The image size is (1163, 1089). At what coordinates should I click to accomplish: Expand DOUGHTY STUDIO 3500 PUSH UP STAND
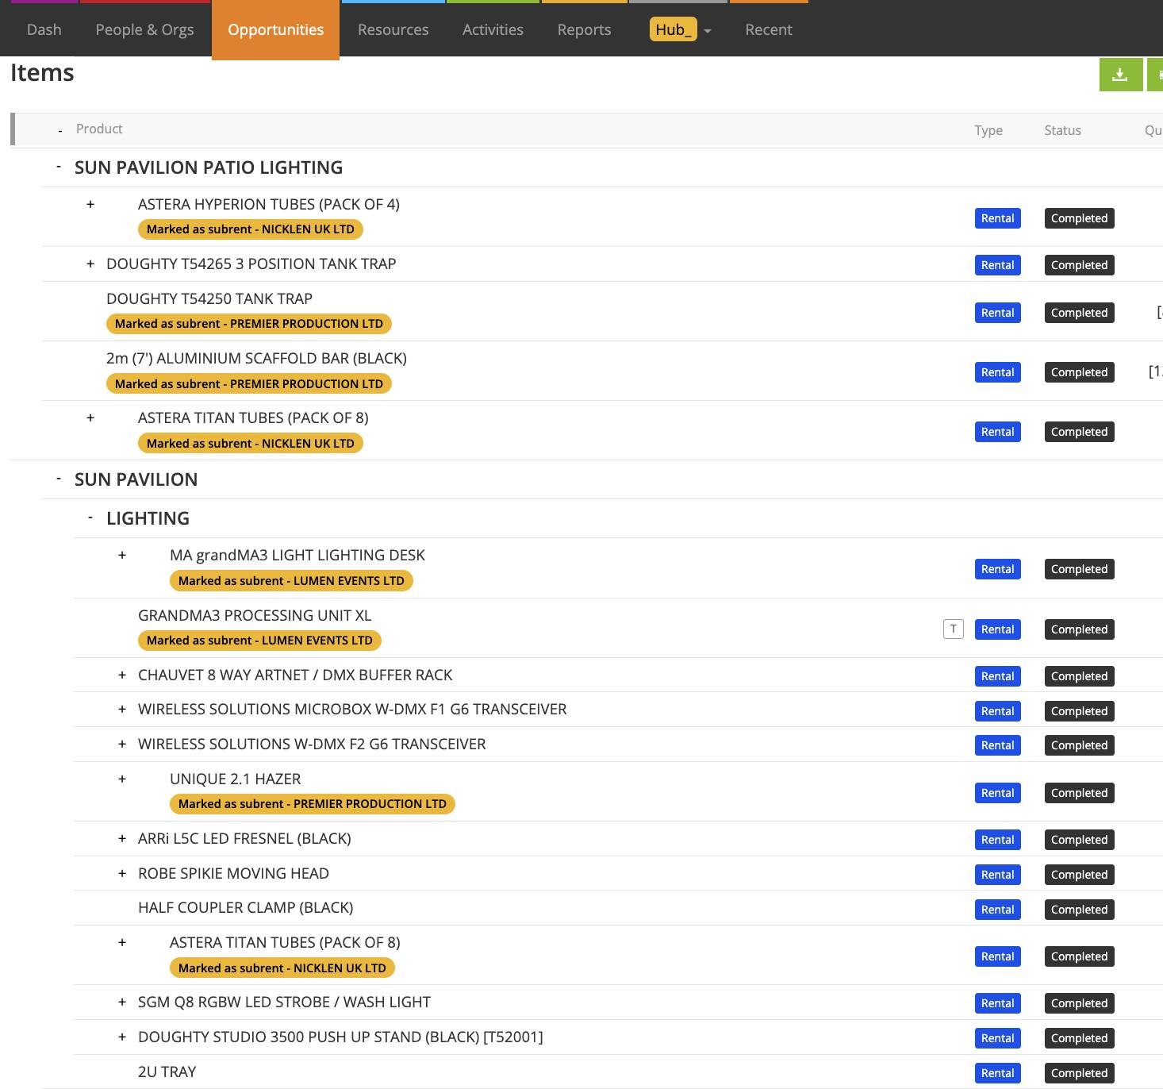[x=122, y=1037]
